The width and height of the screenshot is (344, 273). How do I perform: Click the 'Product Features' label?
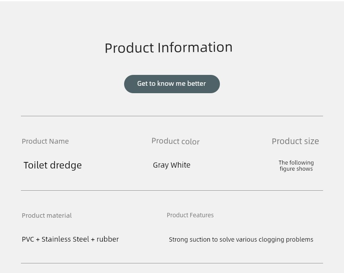tap(190, 215)
